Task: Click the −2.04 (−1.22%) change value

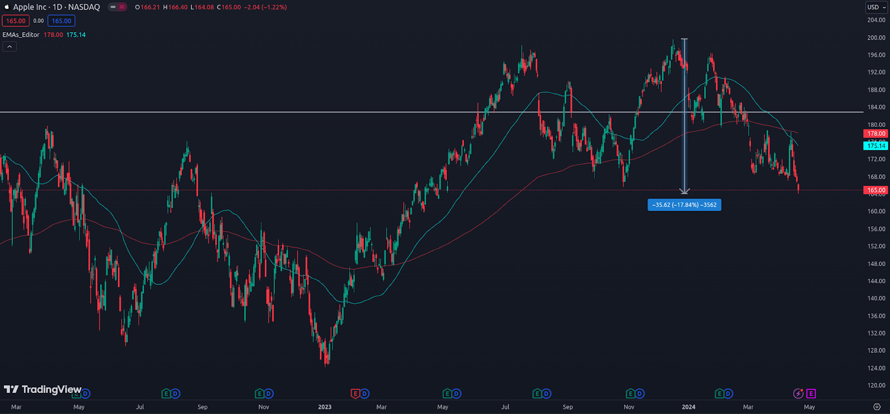Action: (265, 7)
